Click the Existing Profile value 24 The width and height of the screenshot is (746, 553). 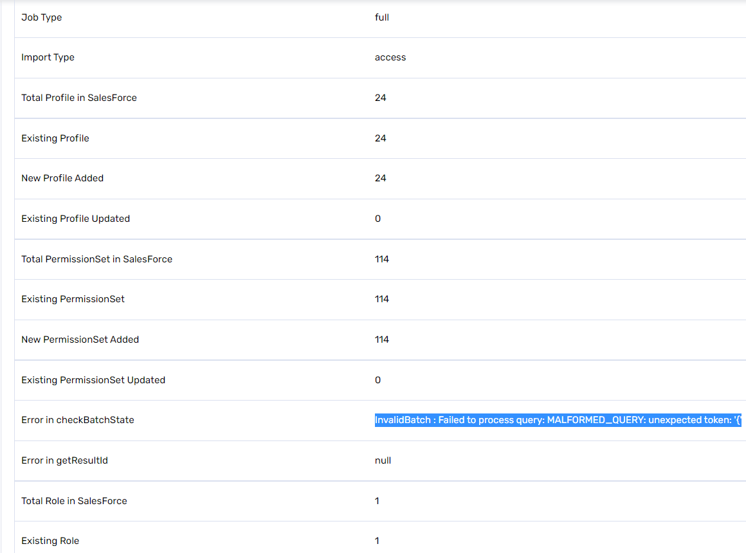pyautogui.click(x=381, y=138)
